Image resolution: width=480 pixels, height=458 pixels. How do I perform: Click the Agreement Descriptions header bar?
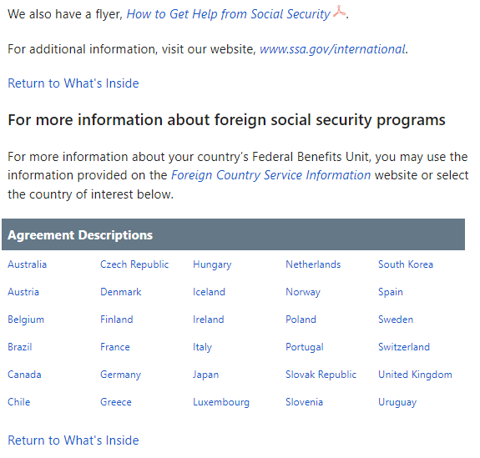click(x=233, y=234)
